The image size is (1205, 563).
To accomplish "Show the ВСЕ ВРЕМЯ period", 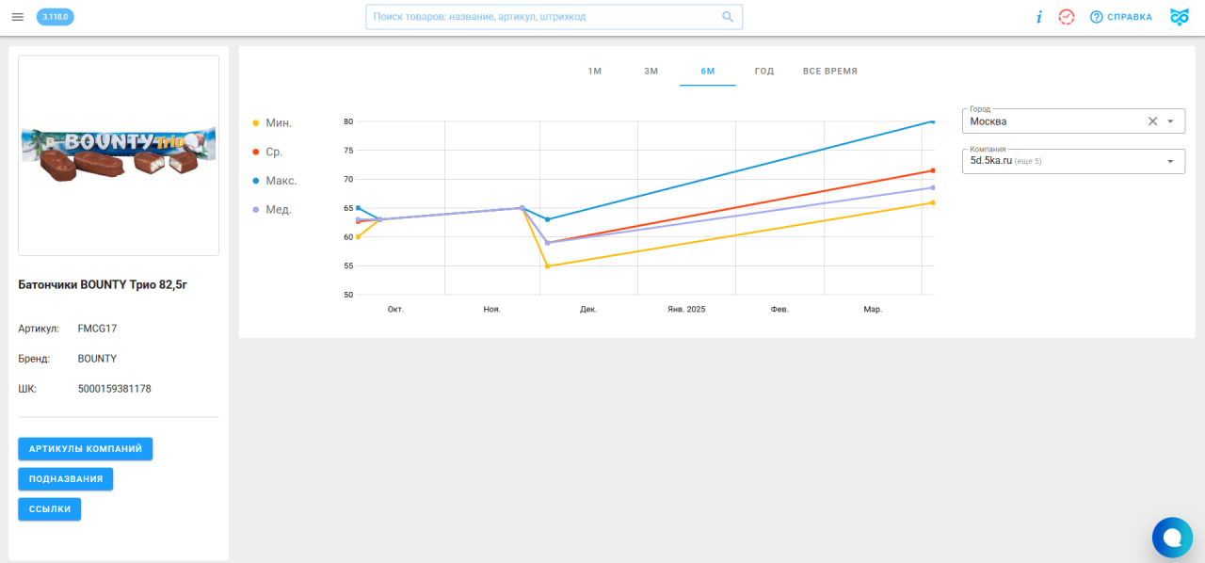I will click(830, 72).
